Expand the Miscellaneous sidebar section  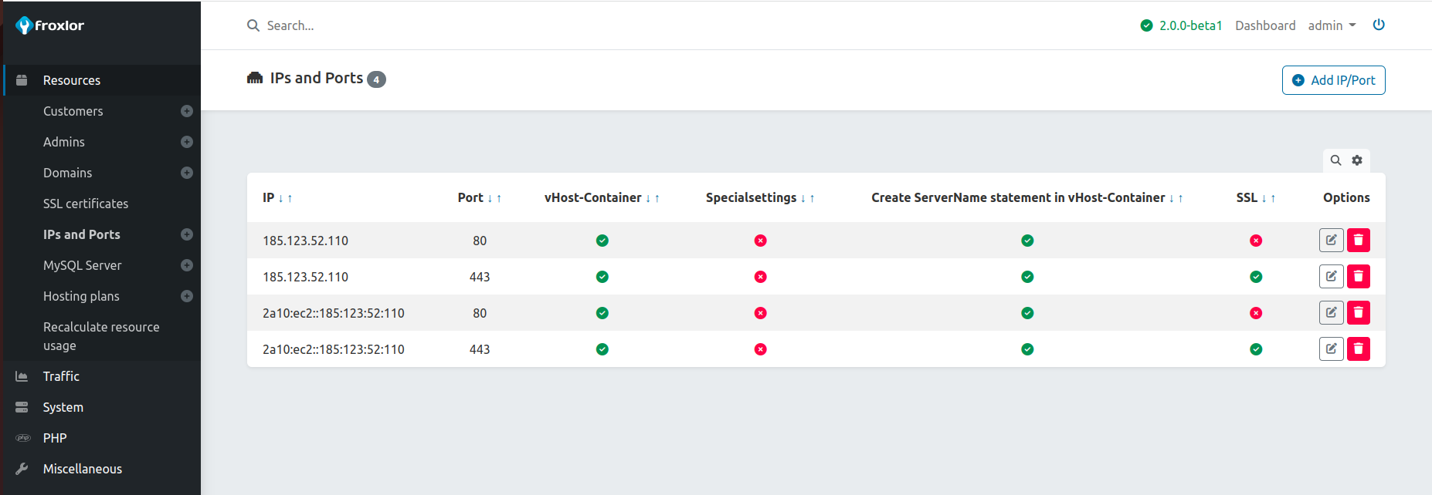(x=82, y=469)
